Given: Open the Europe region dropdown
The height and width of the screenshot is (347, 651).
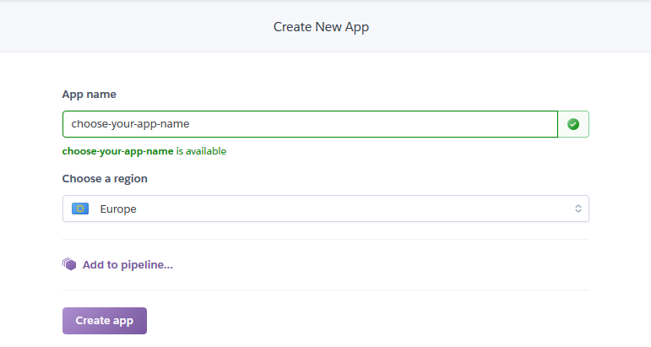Looking at the screenshot, I should pos(326,209).
